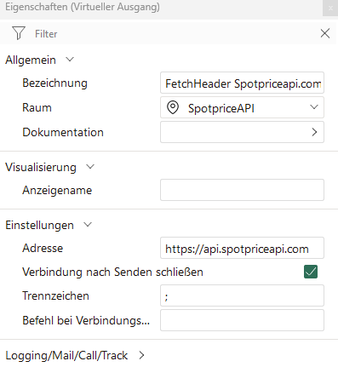Click the Dokumentation label
338x390 pixels.
(x=63, y=132)
